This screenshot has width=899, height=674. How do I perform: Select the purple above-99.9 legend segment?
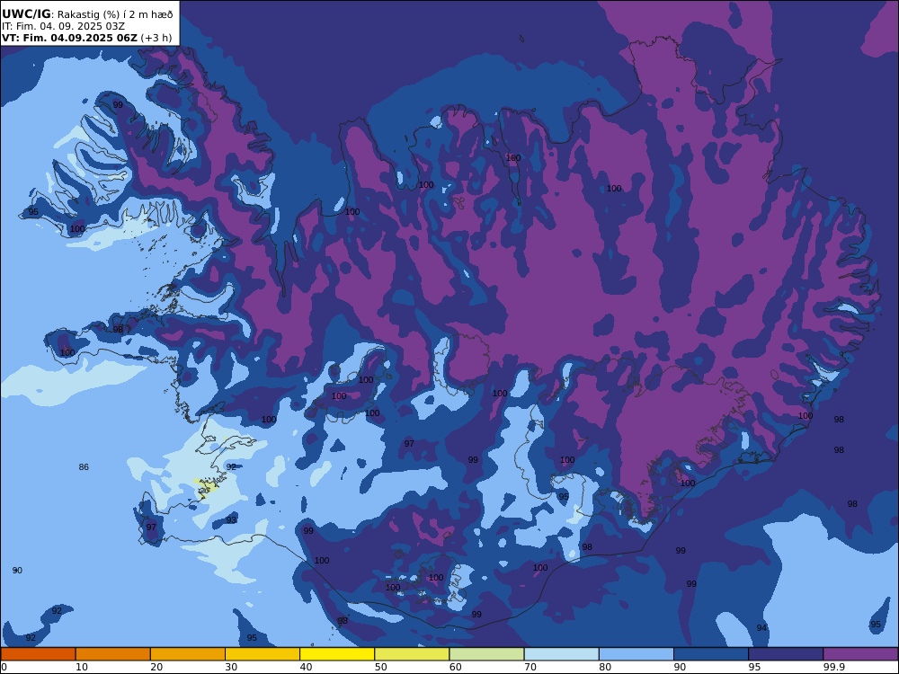click(x=860, y=654)
